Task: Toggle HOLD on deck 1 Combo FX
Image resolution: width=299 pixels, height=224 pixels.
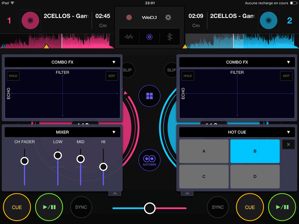Action: [13, 76]
